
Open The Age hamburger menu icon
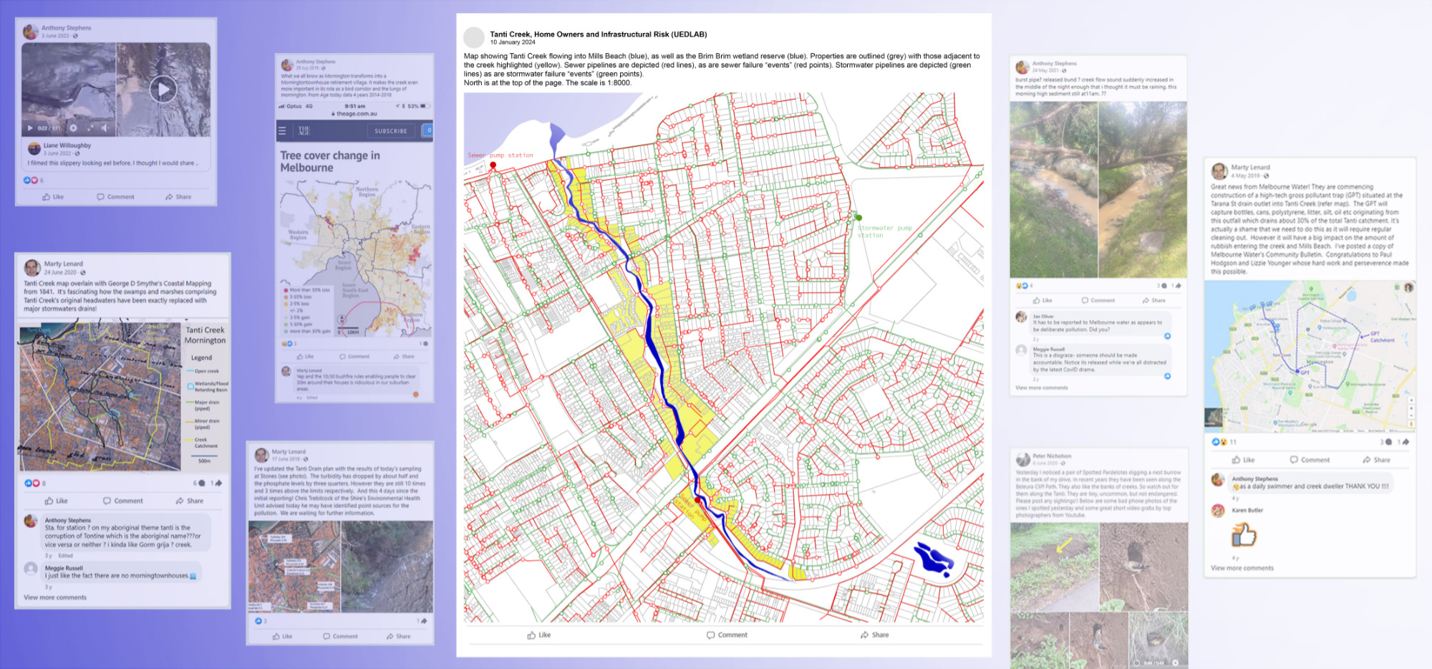click(x=282, y=130)
